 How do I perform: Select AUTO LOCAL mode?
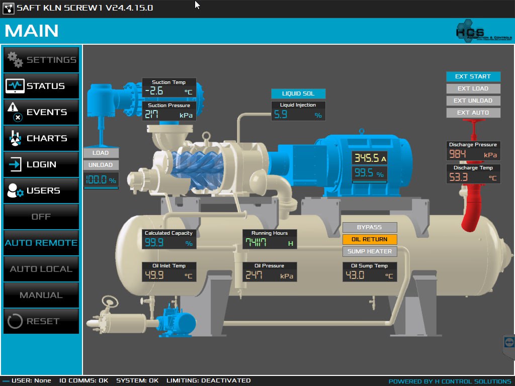41,269
